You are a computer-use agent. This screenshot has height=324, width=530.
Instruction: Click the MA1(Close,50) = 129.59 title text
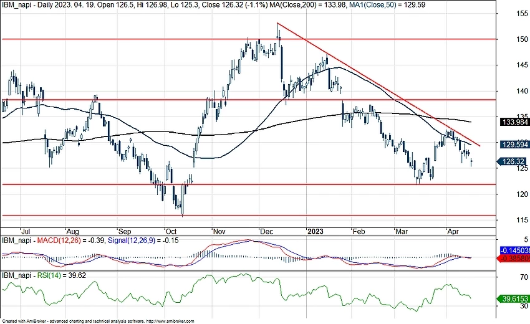[386, 5]
